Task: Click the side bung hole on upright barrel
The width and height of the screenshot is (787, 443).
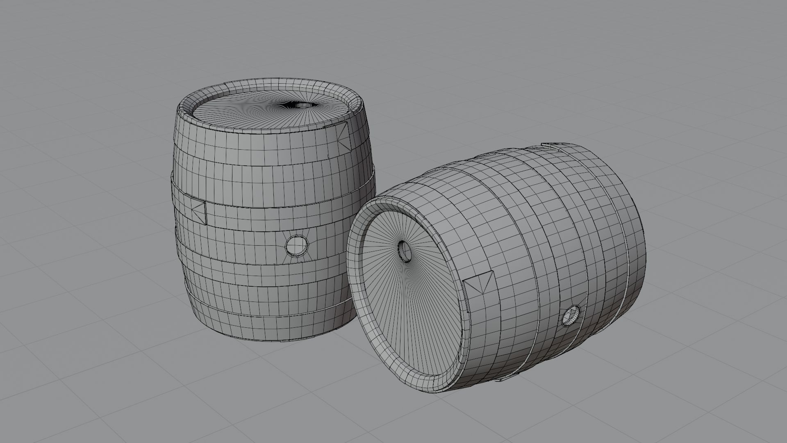Action: click(297, 246)
